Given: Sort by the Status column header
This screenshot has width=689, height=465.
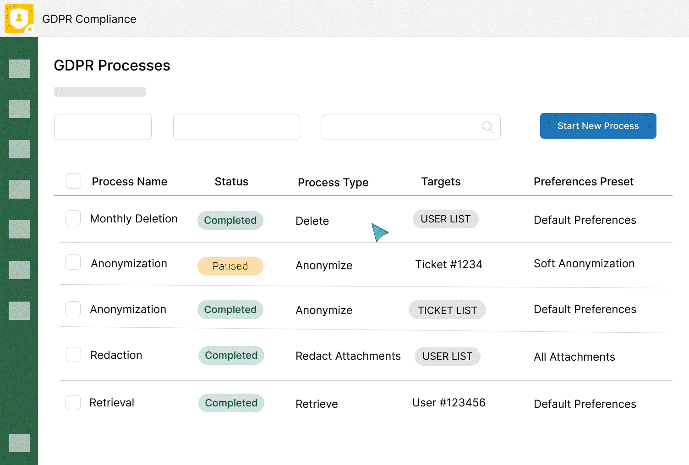Looking at the screenshot, I should pyautogui.click(x=231, y=182).
